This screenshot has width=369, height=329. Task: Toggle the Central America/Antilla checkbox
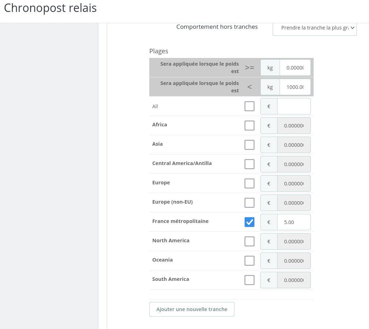tap(250, 164)
